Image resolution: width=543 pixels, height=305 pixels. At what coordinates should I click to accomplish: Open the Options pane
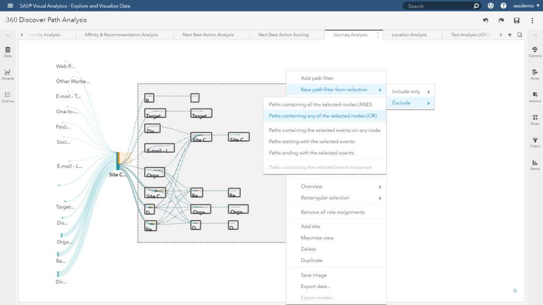(535, 52)
